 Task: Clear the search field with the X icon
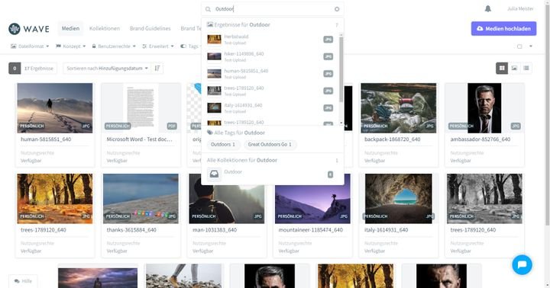[x=337, y=9]
